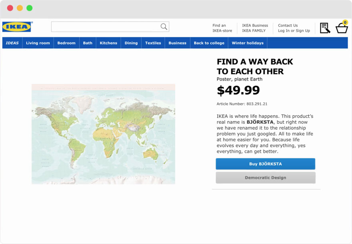The image size is (352, 244).
Task: Go to the Bedroom category
Action: tap(66, 43)
